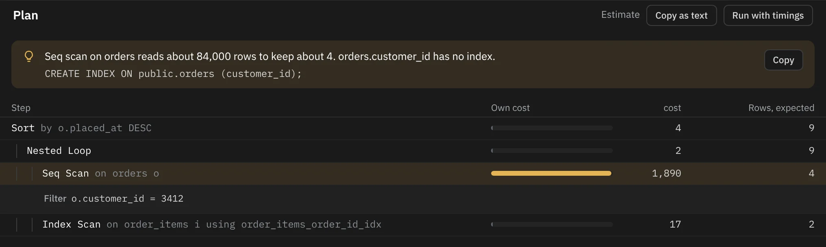Click the Own cost column header
The height and width of the screenshot is (247, 826).
click(x=510, y=108)
